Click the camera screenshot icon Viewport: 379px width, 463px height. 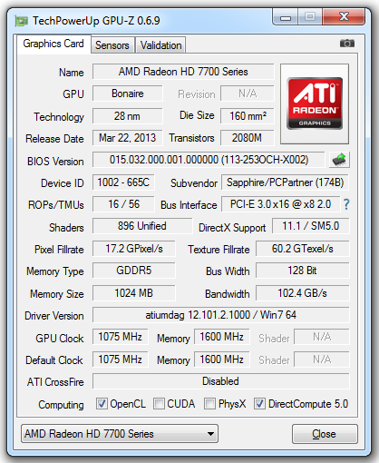tap(347, 44)
